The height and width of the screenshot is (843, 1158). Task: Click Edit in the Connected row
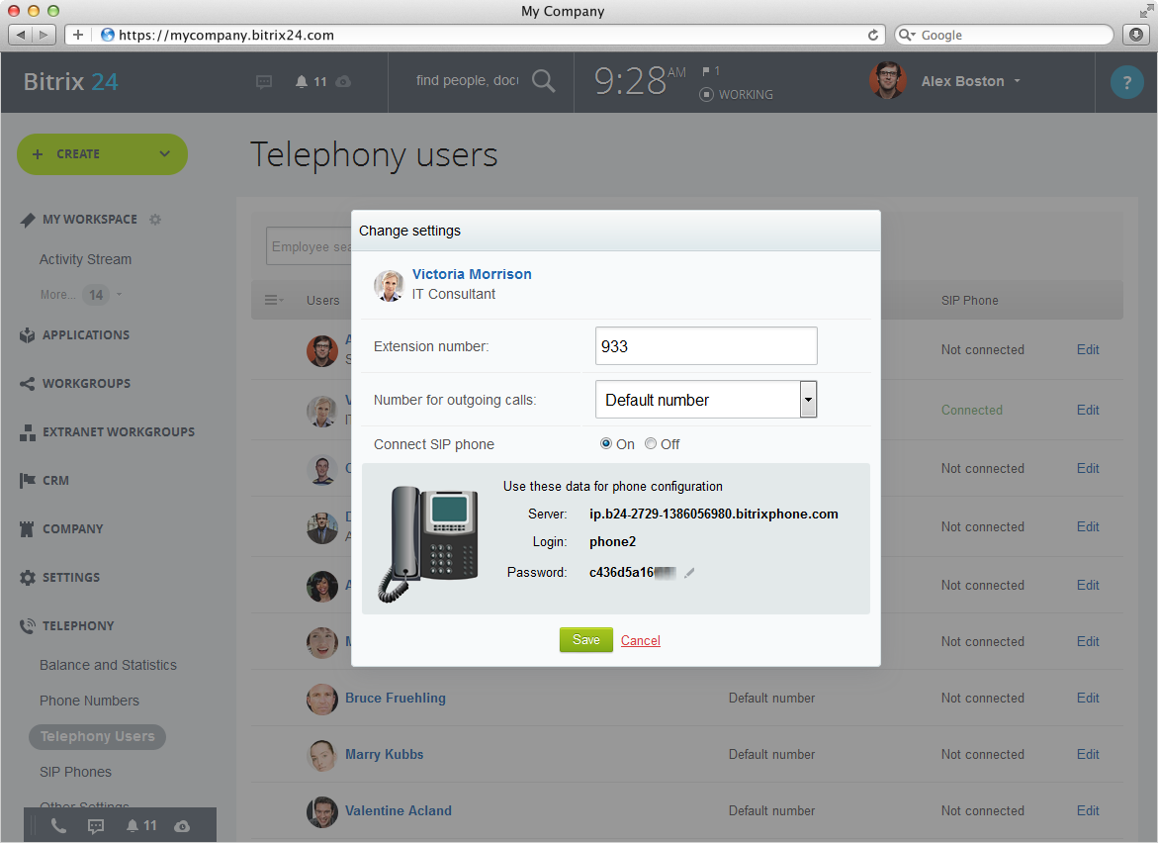tap(1088, 410)
